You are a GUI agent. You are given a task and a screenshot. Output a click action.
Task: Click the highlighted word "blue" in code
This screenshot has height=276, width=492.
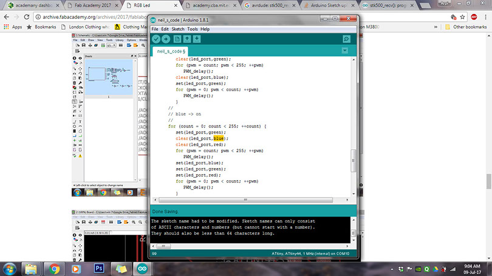219,138
